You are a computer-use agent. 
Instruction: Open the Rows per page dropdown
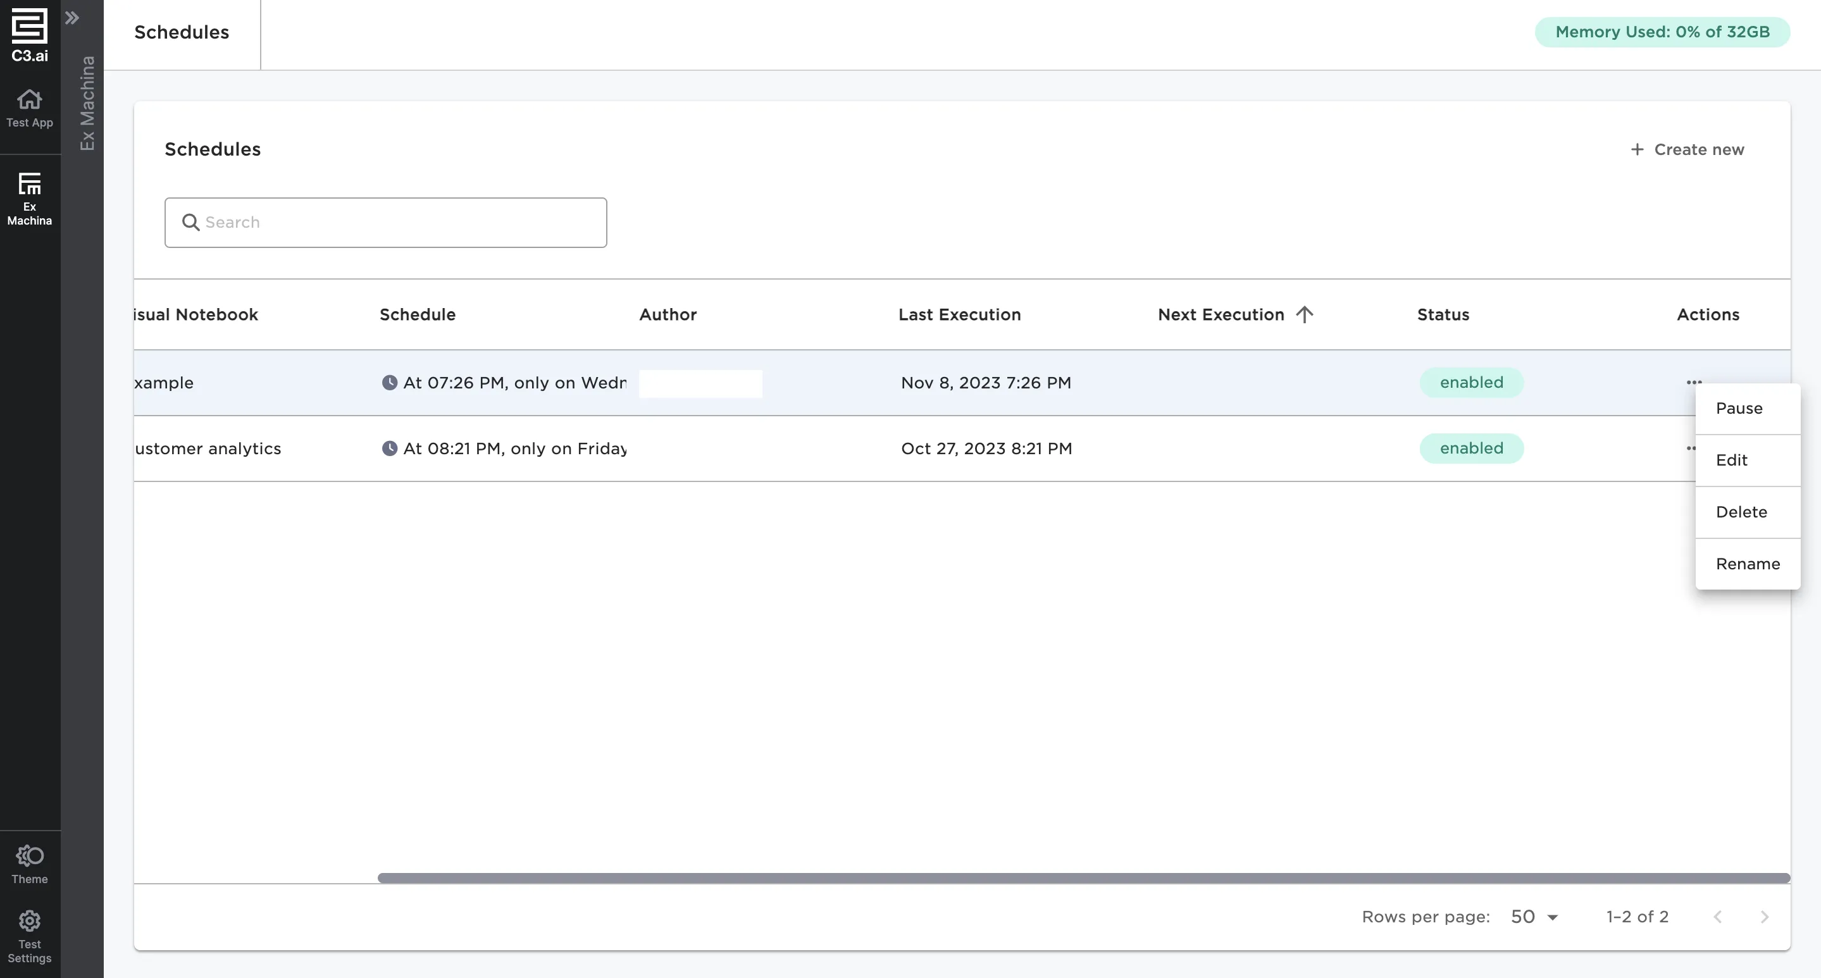pyautogui.click(x=1534, y=917)
